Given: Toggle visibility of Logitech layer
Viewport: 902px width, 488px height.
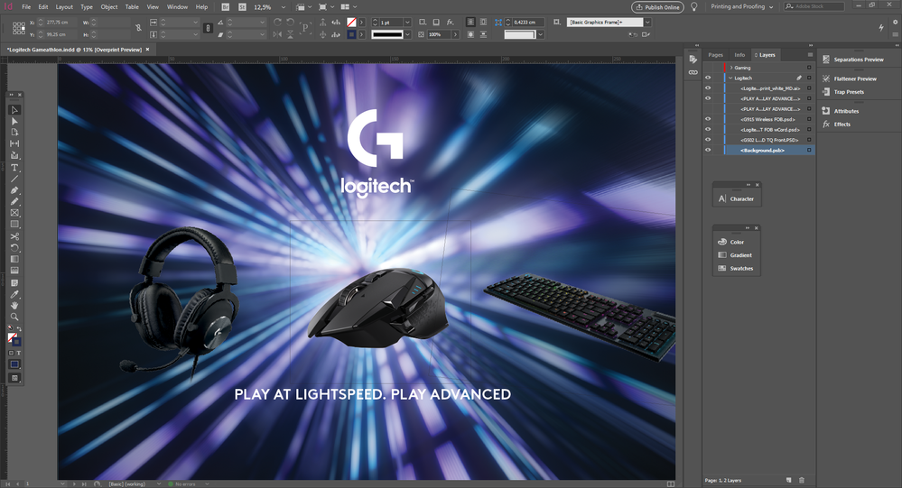Looking at the screenshot, I should 708,78.
